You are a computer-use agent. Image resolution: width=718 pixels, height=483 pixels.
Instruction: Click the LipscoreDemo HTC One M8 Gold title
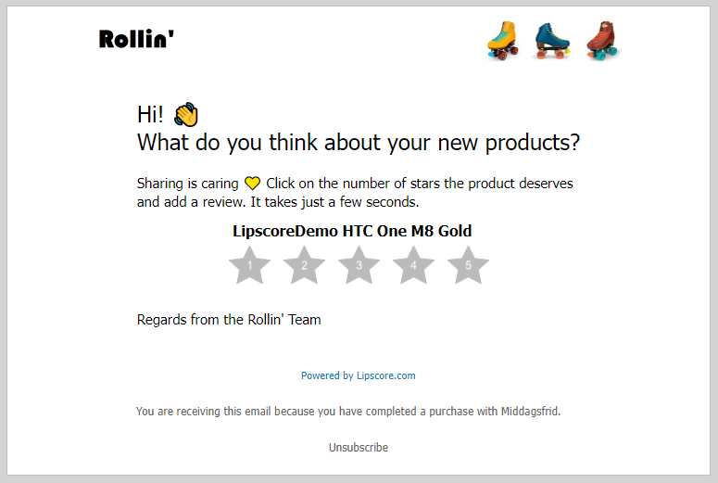pos(352,231)
